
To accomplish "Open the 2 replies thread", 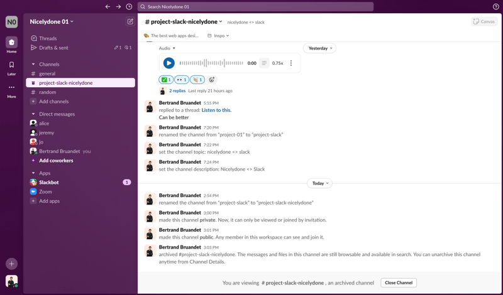I will coord(177,91).
